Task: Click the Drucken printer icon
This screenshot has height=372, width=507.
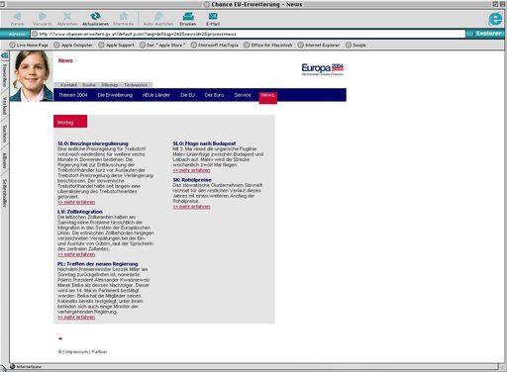Action: click(x=188, y=16)
